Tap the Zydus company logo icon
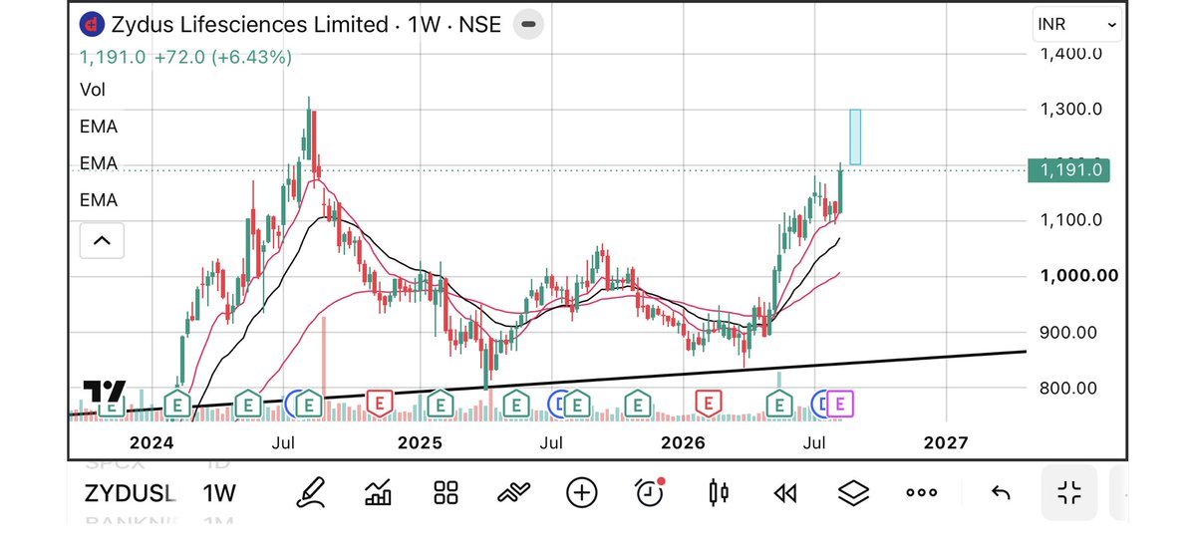Viewport: 1195px width, 552px height. point(93,24)
